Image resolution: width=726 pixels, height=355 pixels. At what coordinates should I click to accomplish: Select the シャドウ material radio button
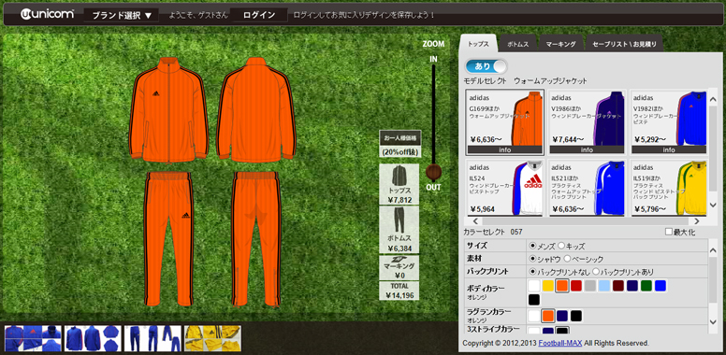[x=532, y=259]
